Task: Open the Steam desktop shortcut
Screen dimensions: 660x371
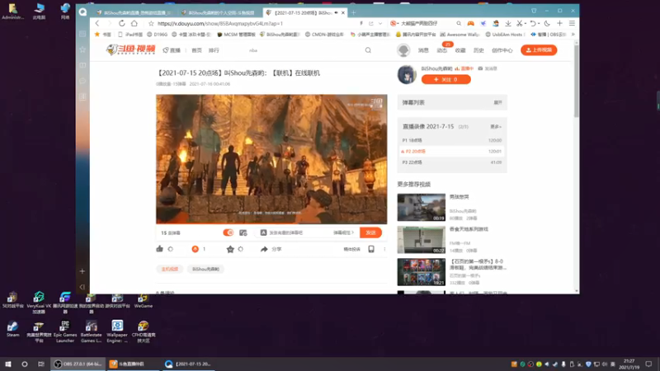Action: click(x=12, y=329)
